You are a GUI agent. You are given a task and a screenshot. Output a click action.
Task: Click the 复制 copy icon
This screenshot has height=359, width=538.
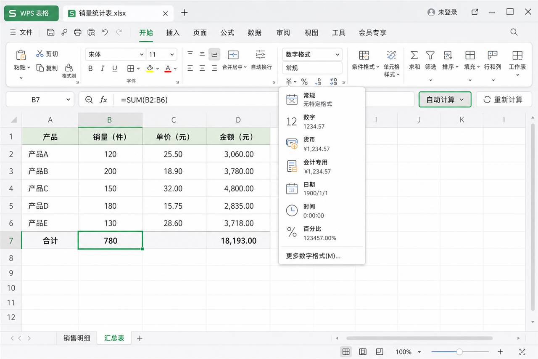tap(40, 68)
